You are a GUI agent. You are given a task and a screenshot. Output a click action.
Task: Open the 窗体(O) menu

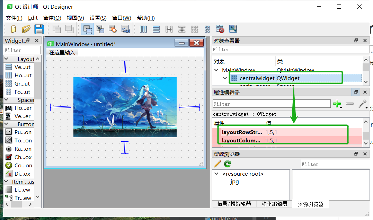[52, 18]
